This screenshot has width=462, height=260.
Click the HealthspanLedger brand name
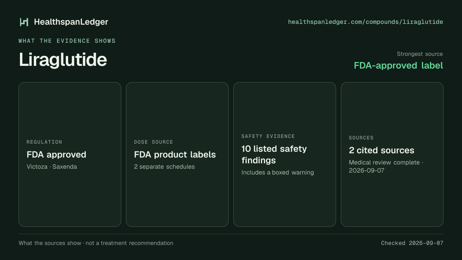pos(71,22)
